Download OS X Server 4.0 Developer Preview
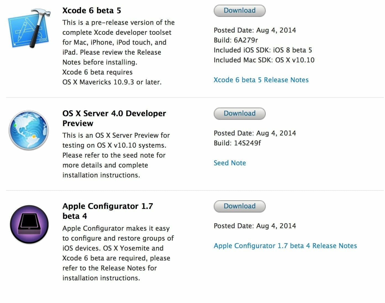Image resolution: width=385 pixels, height=303 pixels. tap(239, 114)
